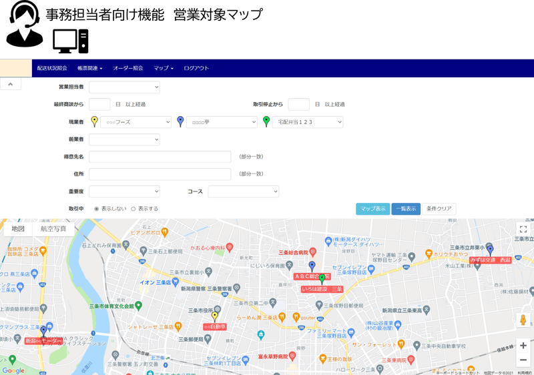Click the 王様の珈琲 cafe marker
The width and height of the screenshot is (534, 375).
coord(322,359)
